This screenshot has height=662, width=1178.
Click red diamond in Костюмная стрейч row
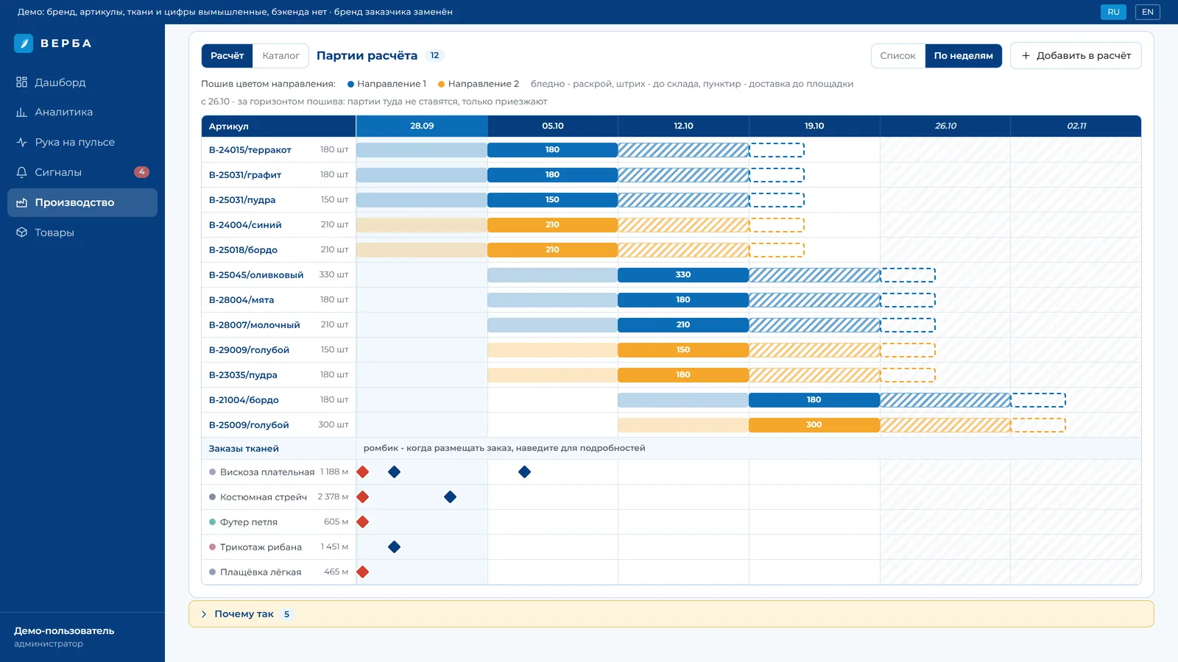(x=362, y=497)
